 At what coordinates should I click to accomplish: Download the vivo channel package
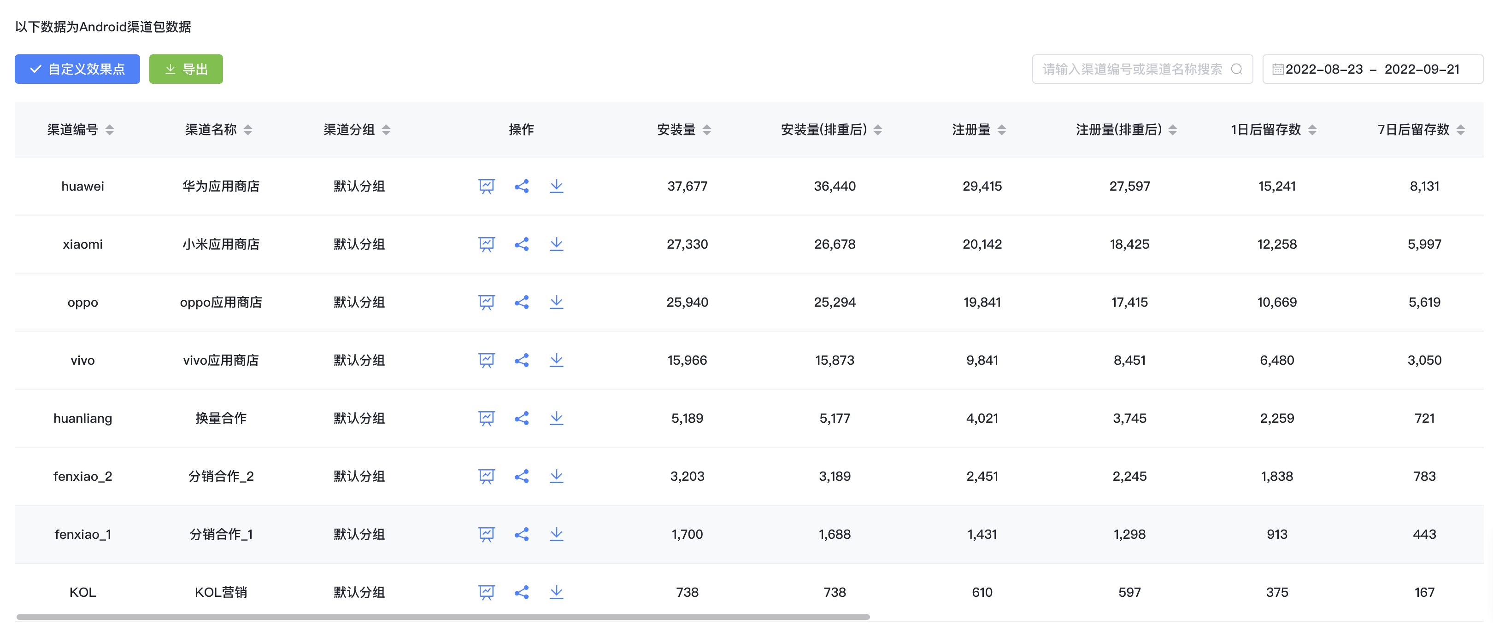[556, 360]
